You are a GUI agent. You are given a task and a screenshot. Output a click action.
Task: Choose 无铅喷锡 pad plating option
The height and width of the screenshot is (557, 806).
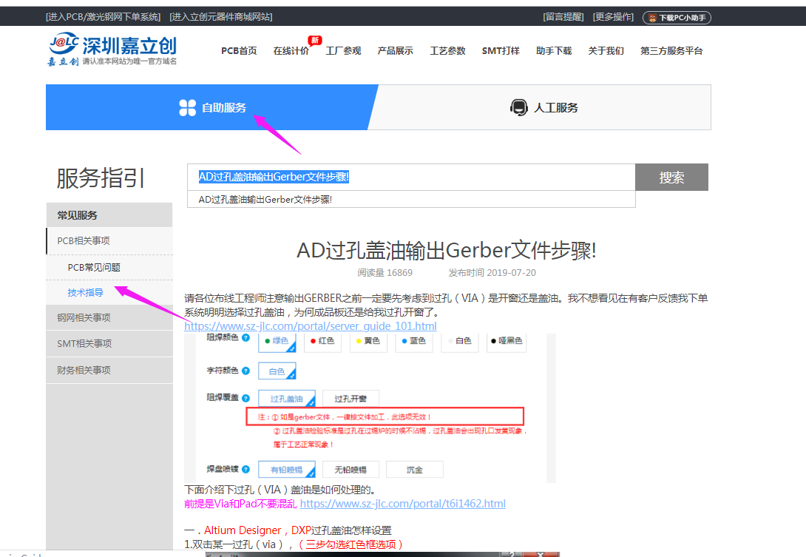click(x=350, y=470)
